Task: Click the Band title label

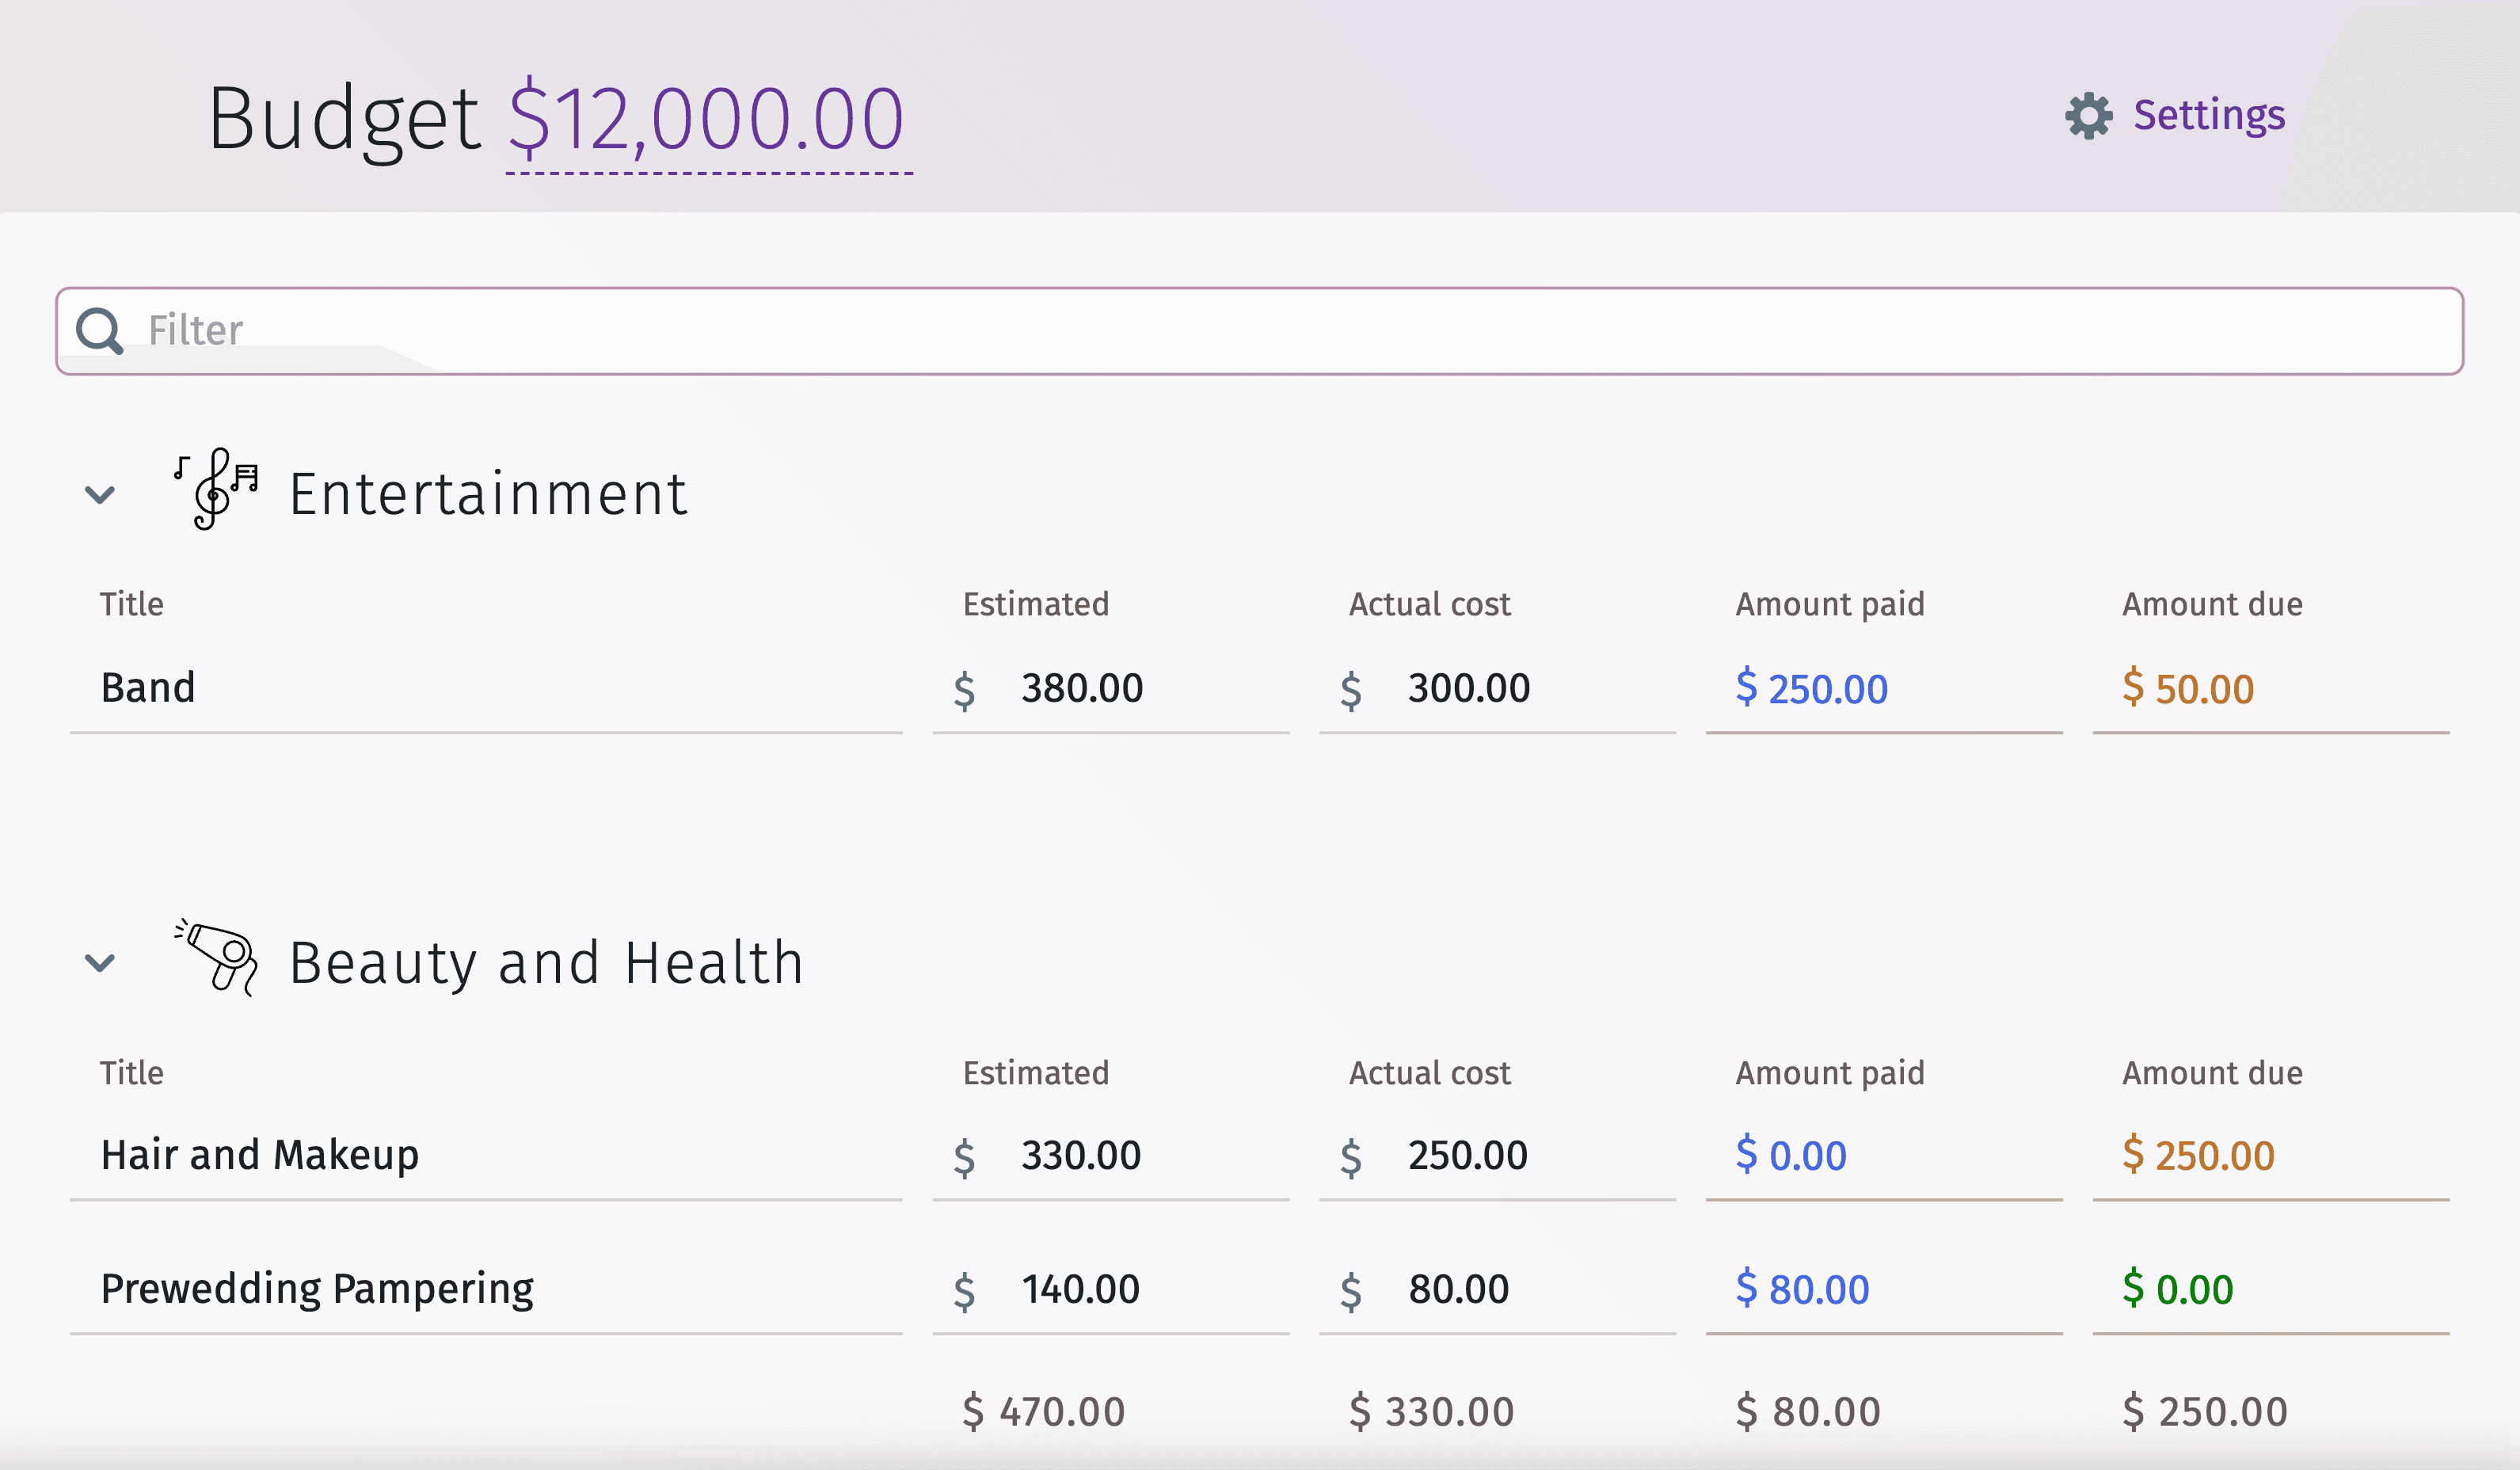Action: 149,684
